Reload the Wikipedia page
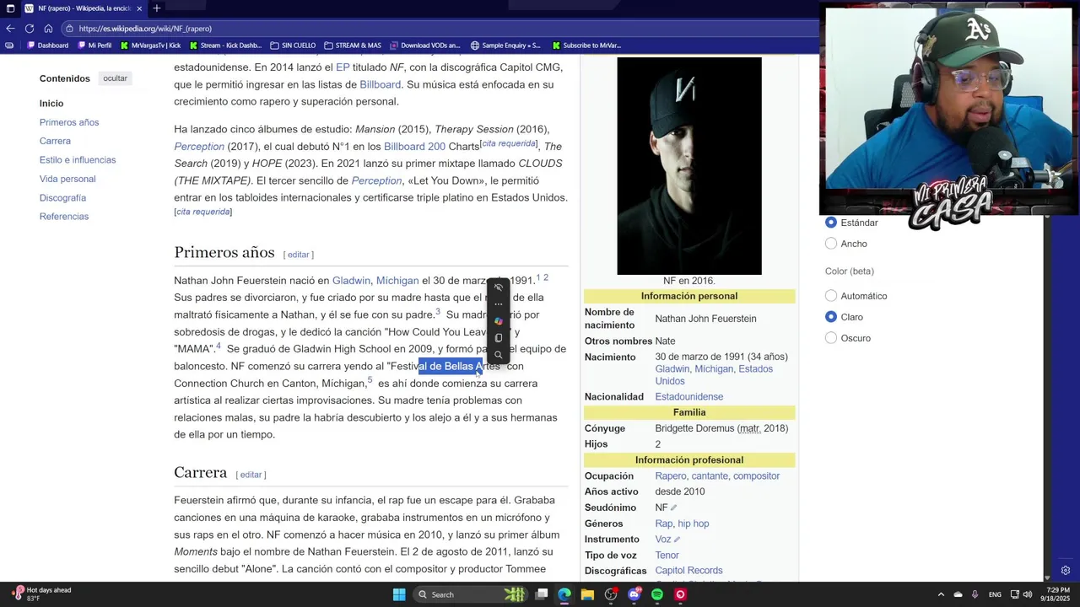The height and width of the screenshot is (607, 1080). (29, 28)
